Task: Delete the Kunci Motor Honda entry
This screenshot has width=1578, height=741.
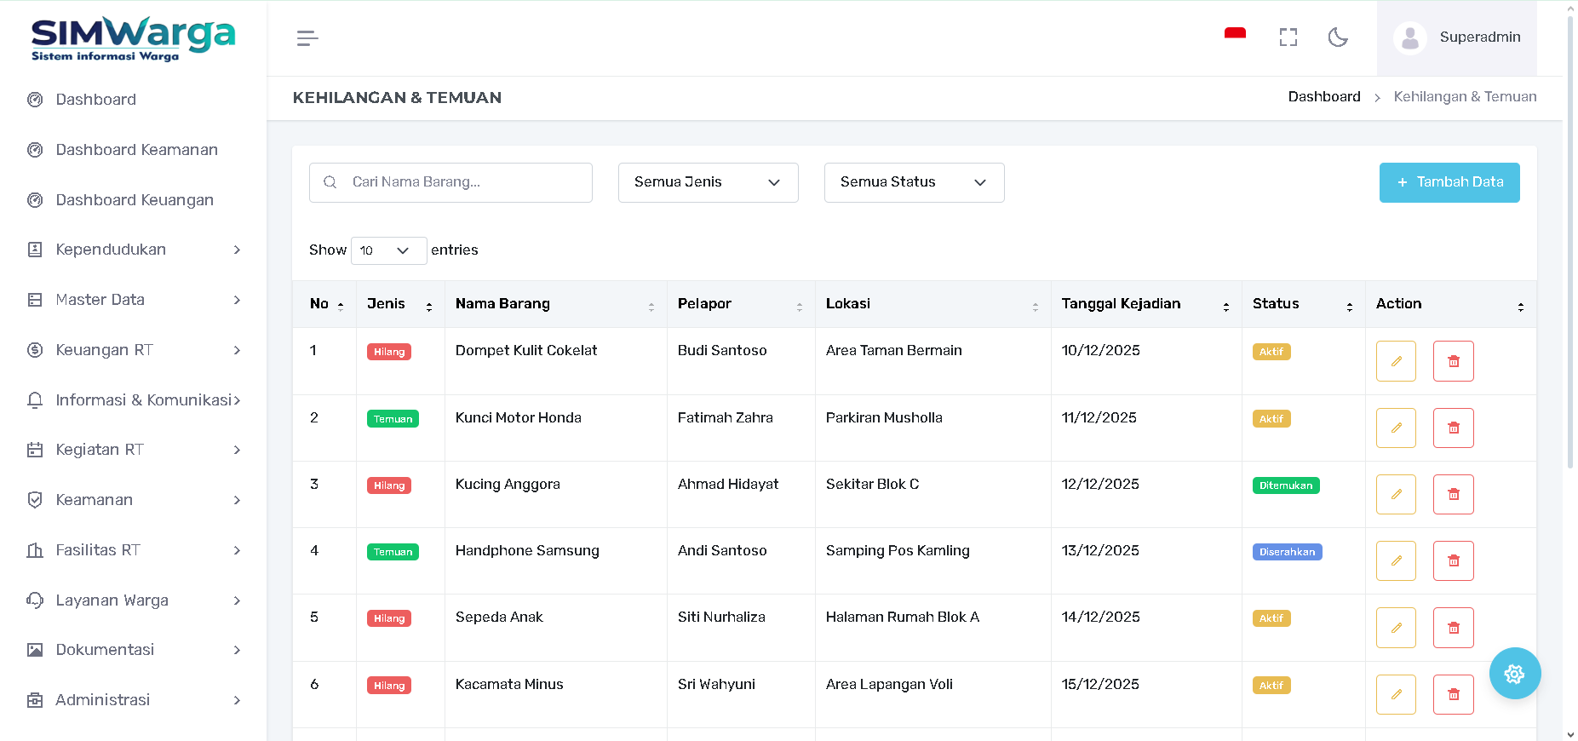Action: [x=1453, y=428]
